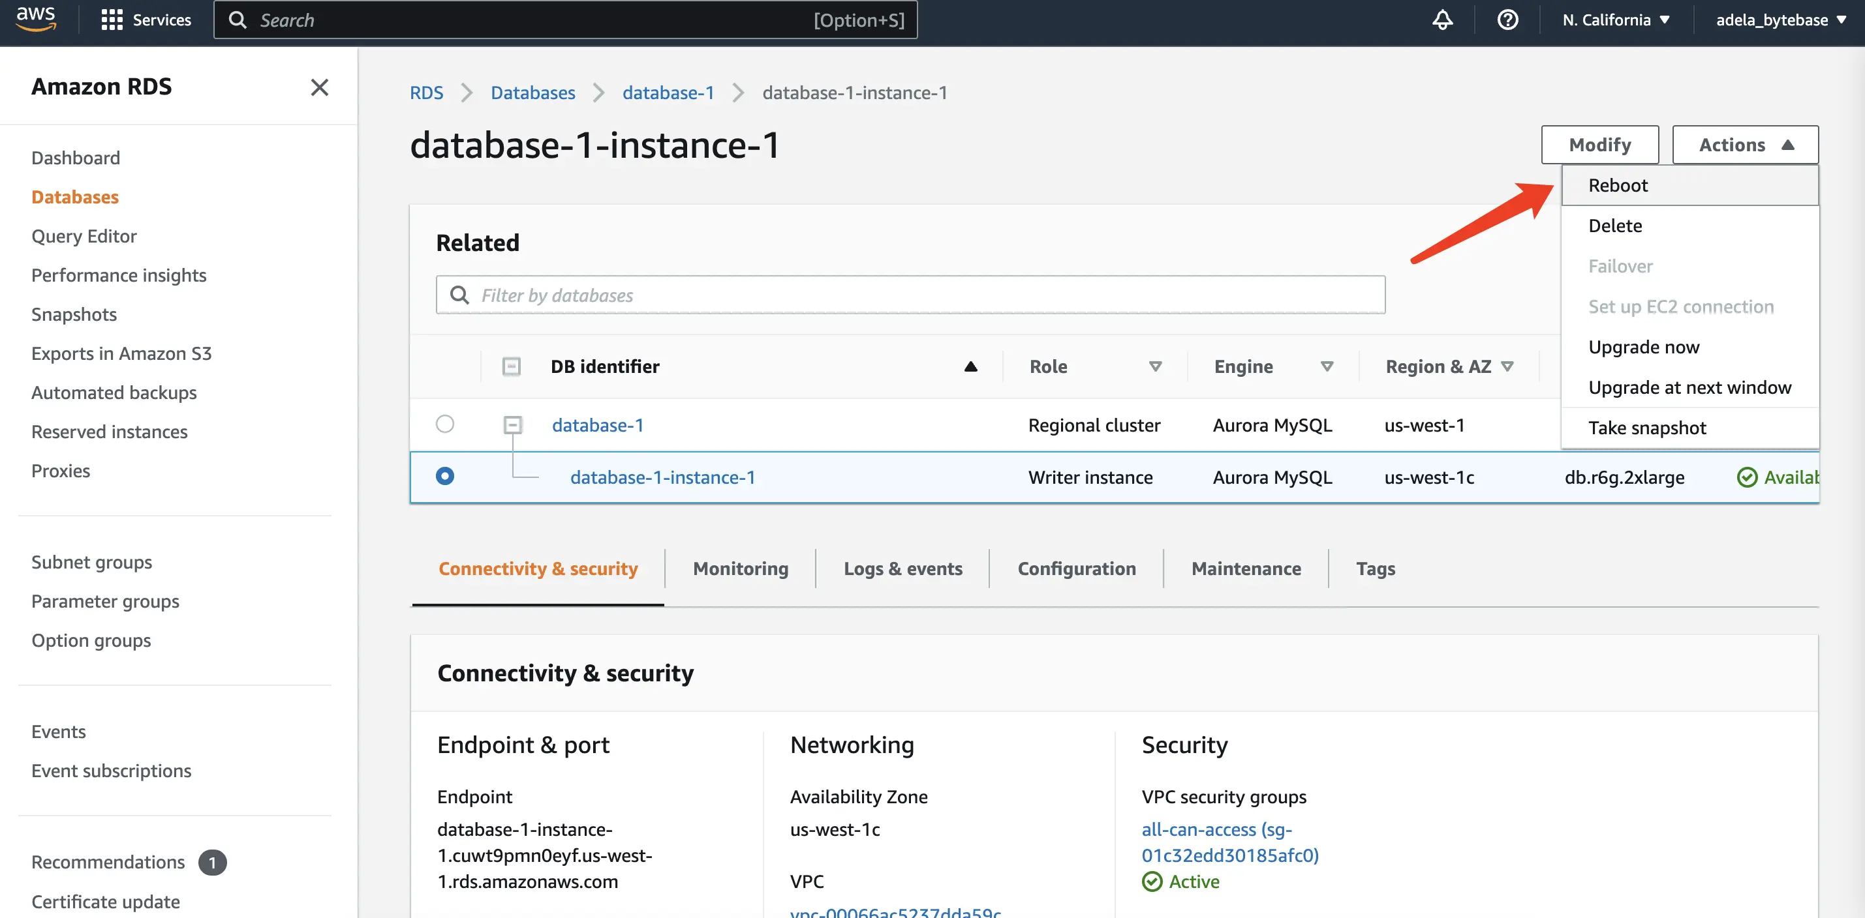Focus the top Search field
The image size is (1865, 918).
pyautogui.click(x=565, y=20)
